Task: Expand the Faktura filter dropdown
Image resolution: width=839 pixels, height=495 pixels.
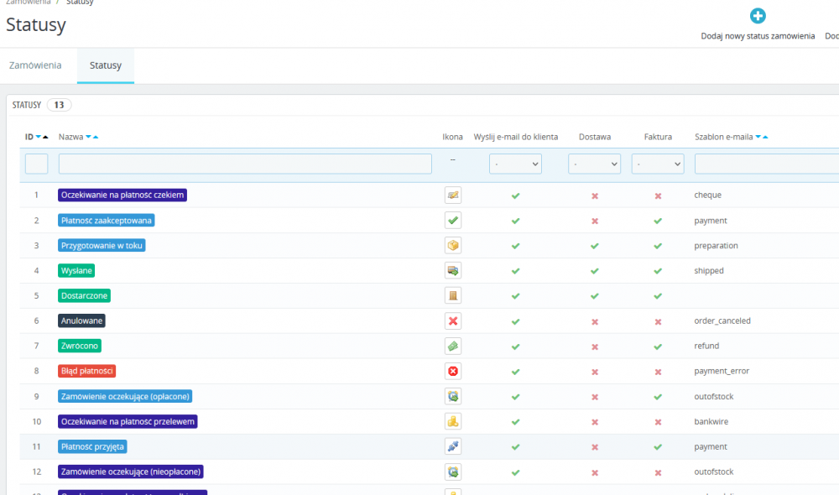Action: [x=657, y=164]
